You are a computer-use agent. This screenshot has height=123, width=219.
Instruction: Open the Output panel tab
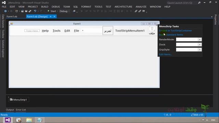(x=10, y=110)
